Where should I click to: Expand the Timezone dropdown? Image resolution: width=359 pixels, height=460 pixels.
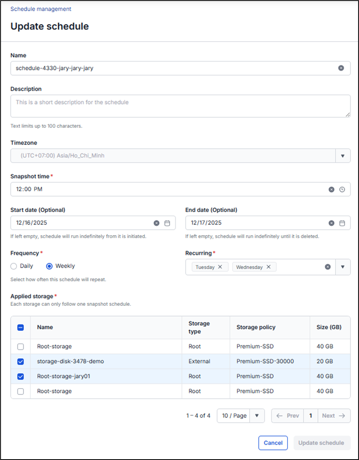click(342, 156)
